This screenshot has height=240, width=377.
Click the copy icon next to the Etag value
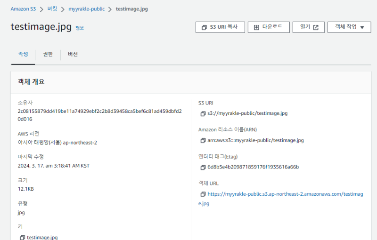[203, 167]
